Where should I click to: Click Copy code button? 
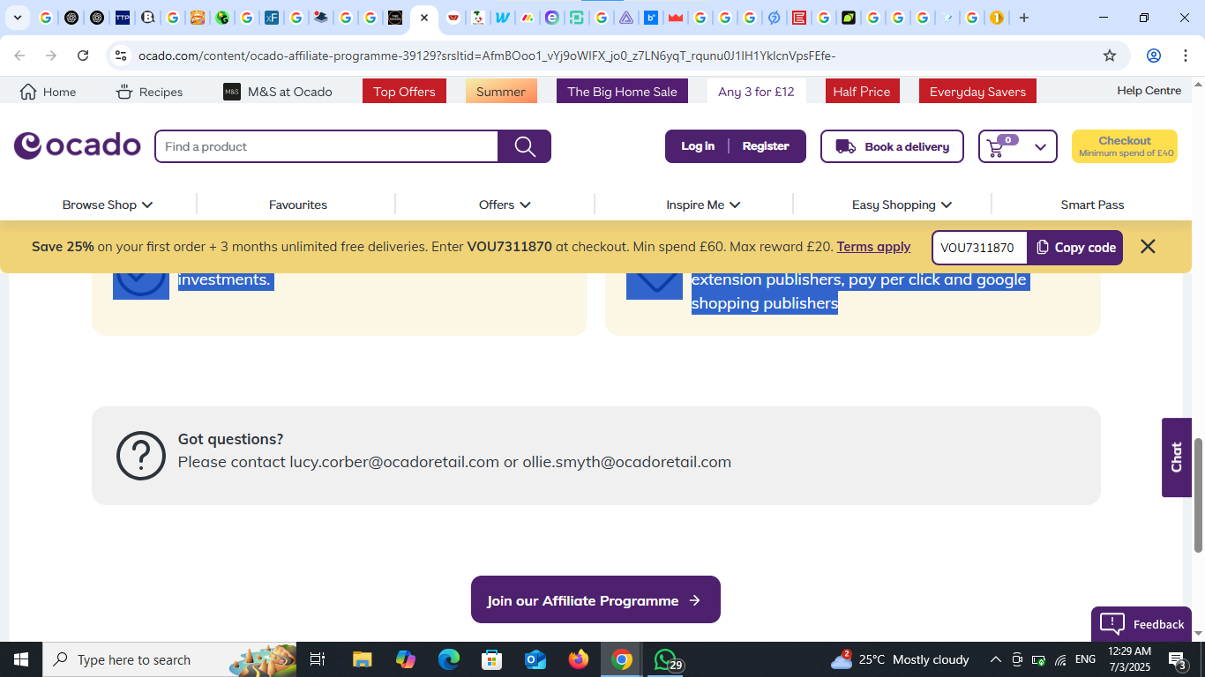[x=1075, y=248]
